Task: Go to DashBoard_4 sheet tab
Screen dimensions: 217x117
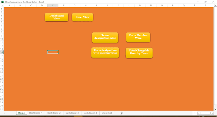Action: tap(90, 113)
